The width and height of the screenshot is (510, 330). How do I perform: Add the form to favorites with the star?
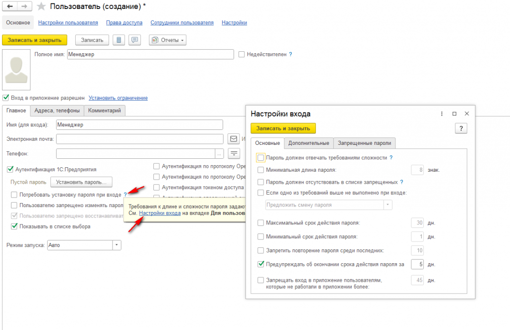pos(41,6)
